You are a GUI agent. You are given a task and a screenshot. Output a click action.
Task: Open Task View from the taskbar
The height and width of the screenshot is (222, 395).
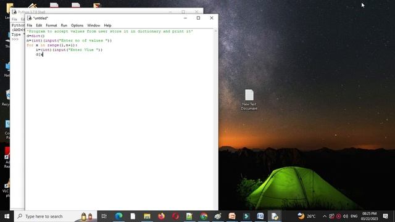(x=104, y=216)
